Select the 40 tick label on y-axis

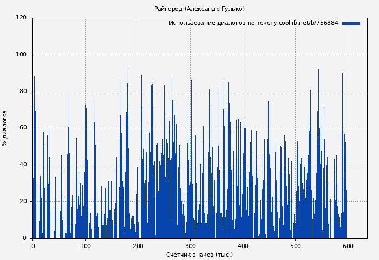click(x=23, y=165)
